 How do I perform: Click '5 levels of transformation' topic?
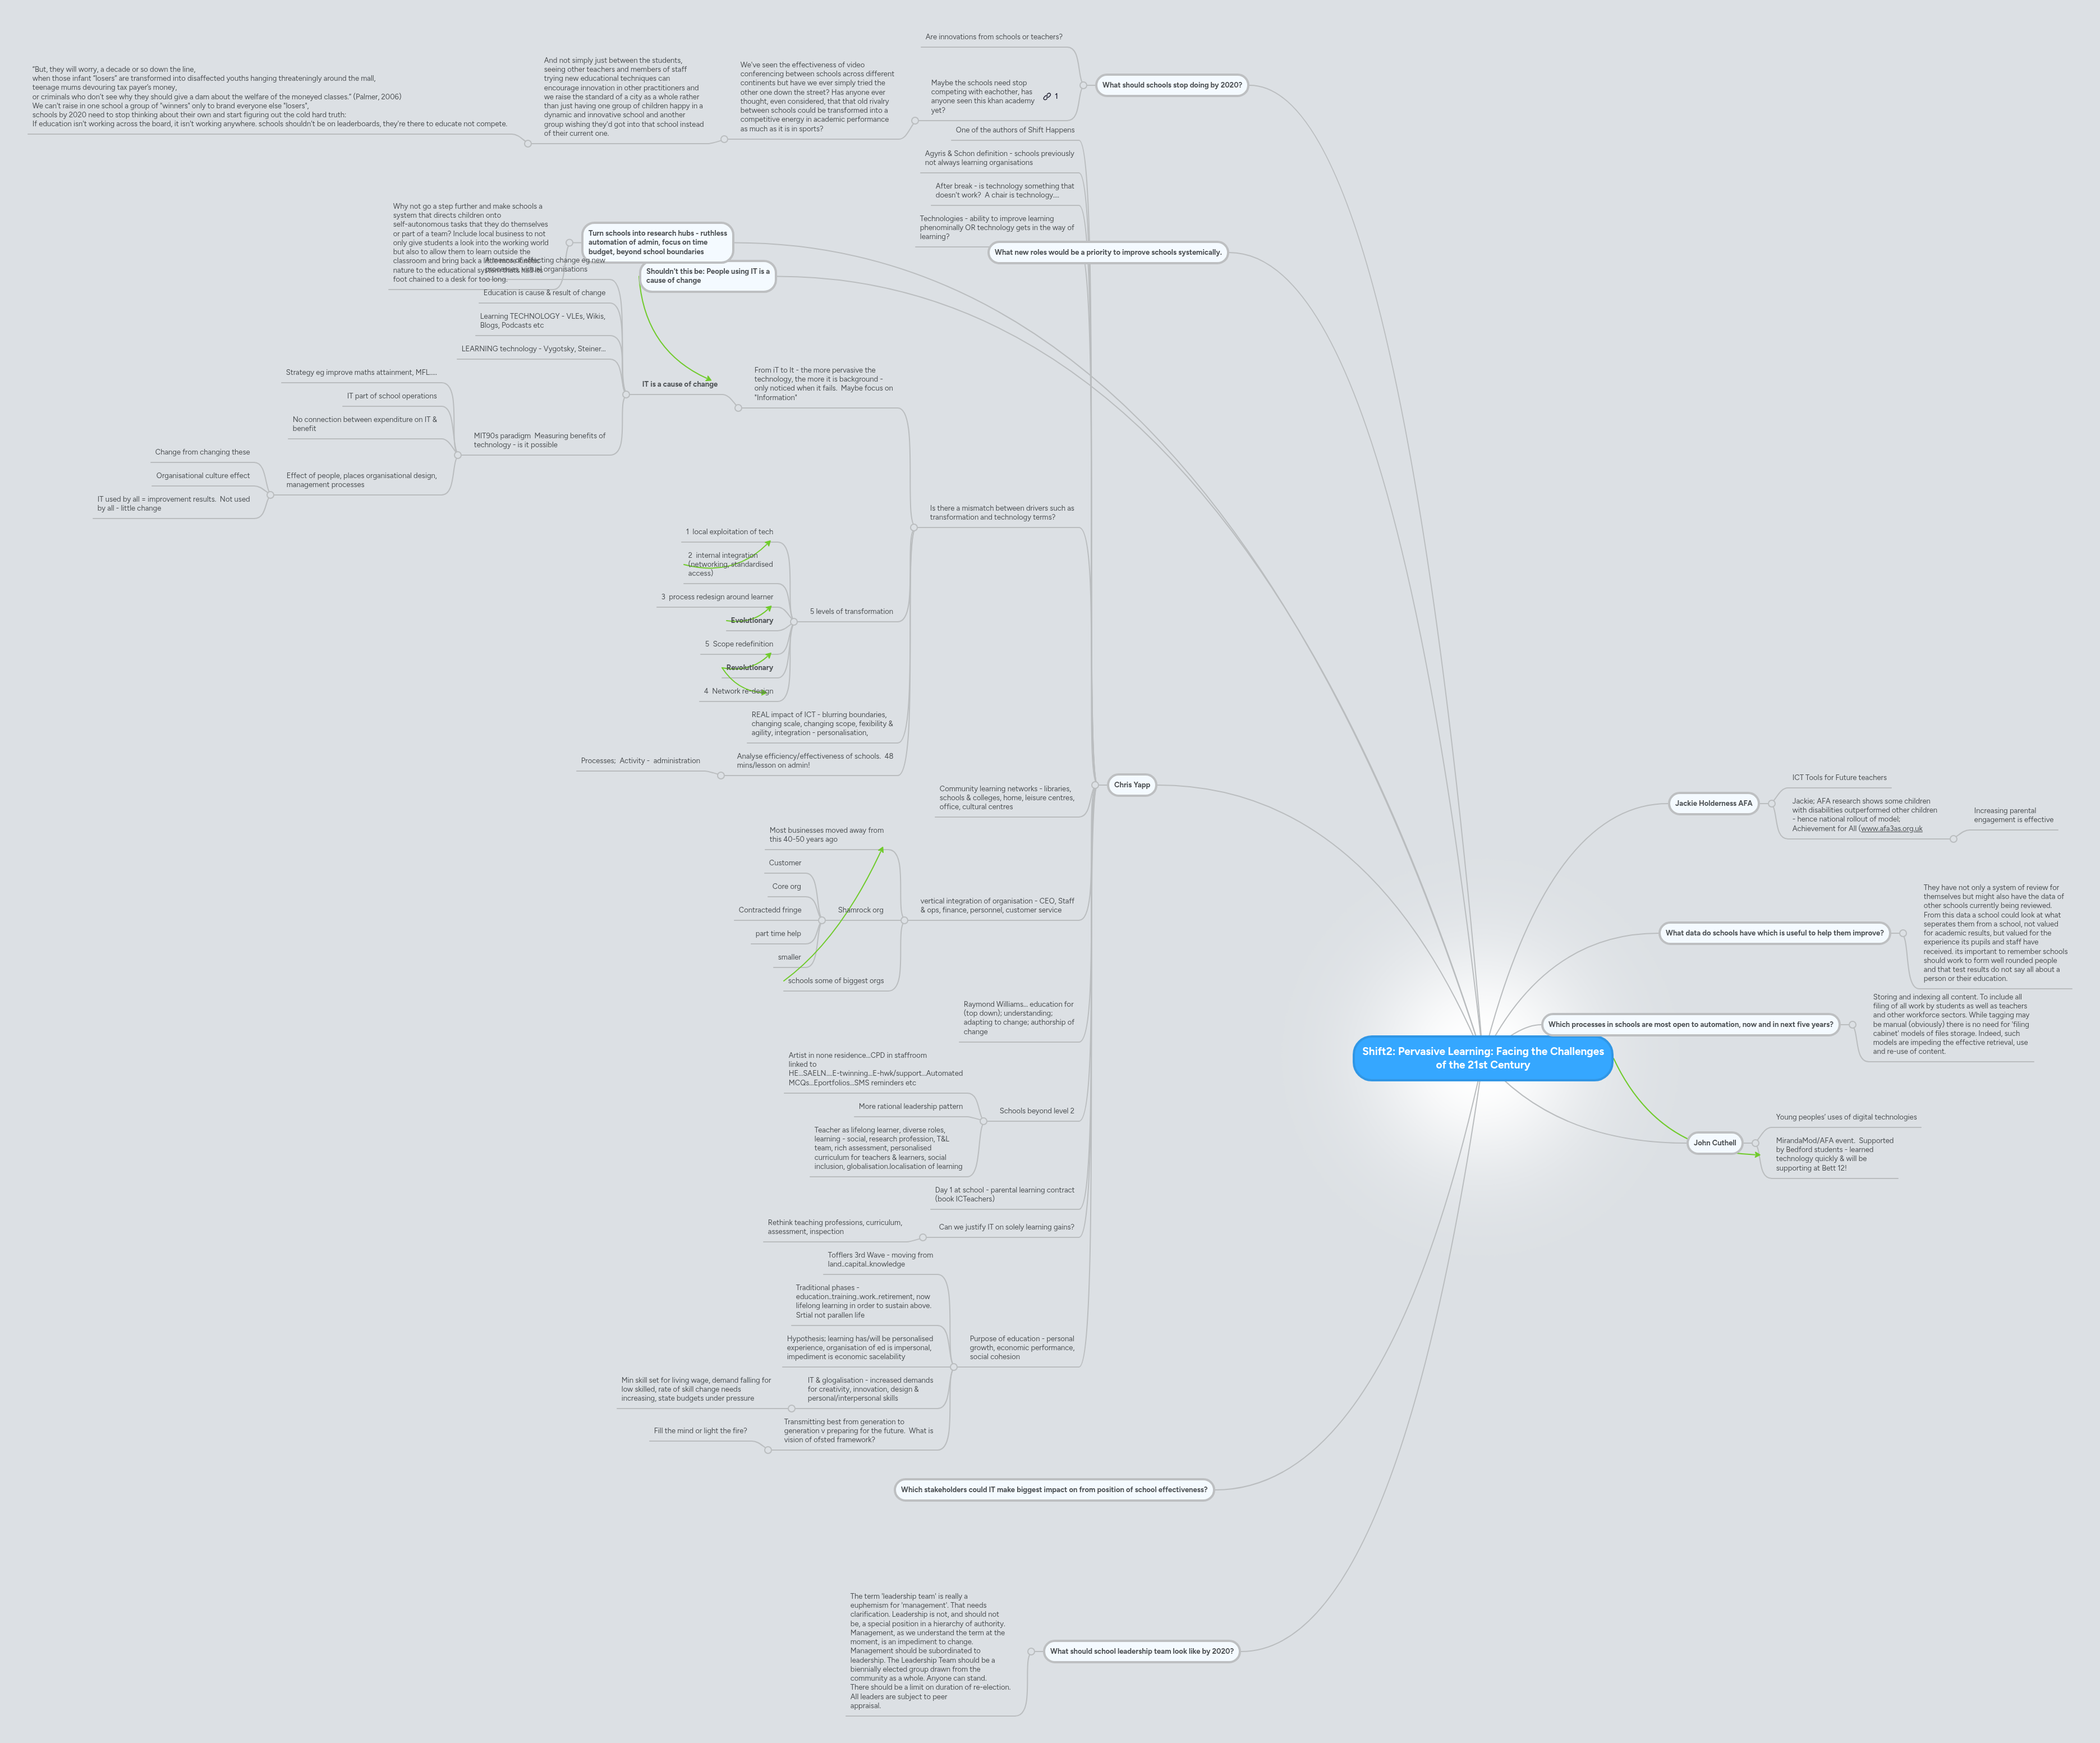pos(851,611)
